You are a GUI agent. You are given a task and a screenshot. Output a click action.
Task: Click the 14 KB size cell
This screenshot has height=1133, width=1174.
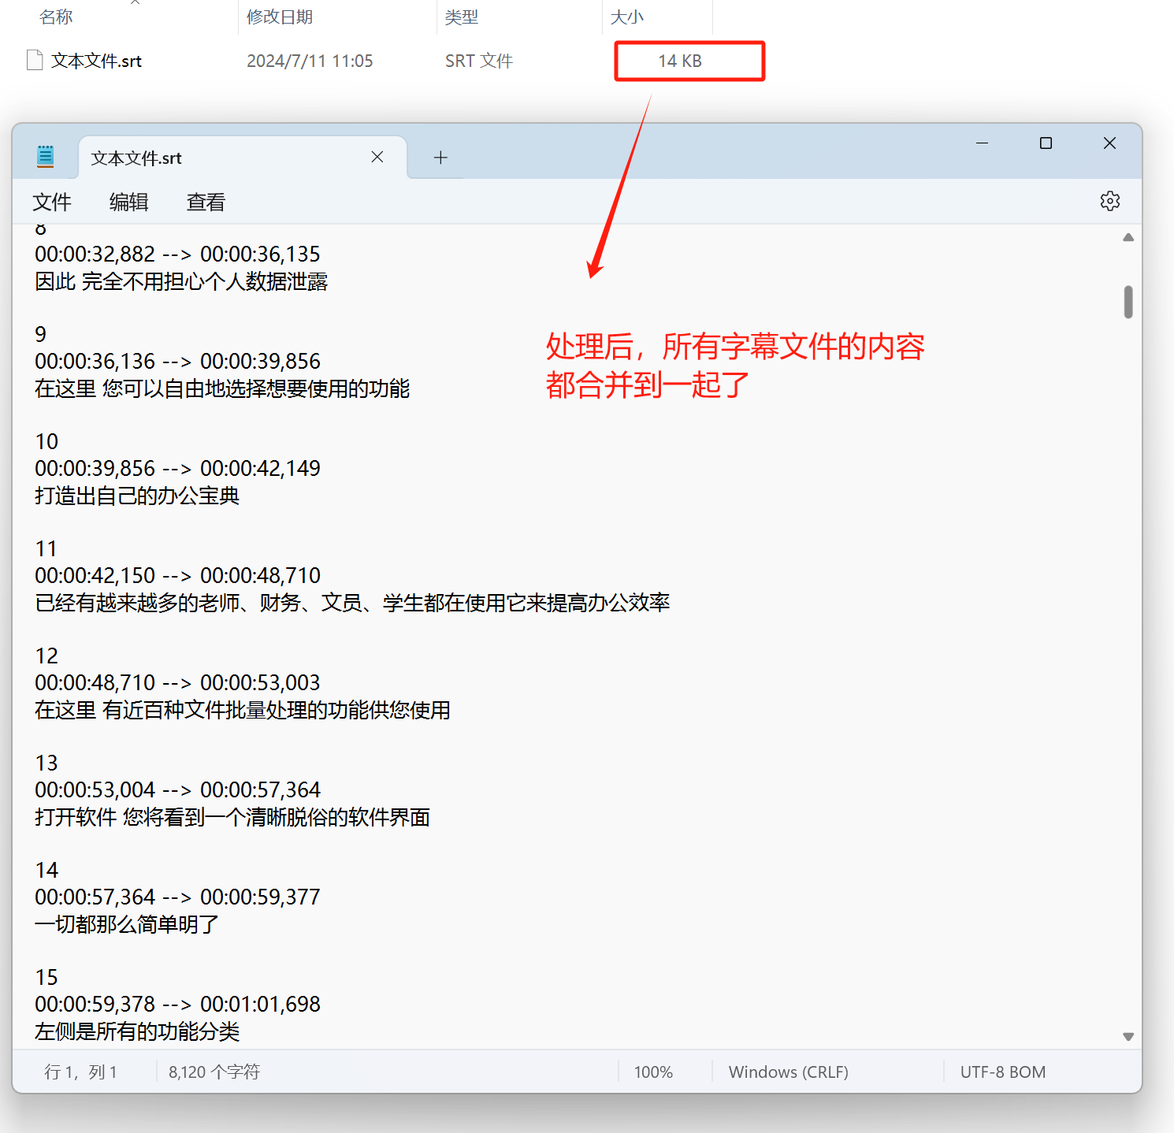(680, 61)
